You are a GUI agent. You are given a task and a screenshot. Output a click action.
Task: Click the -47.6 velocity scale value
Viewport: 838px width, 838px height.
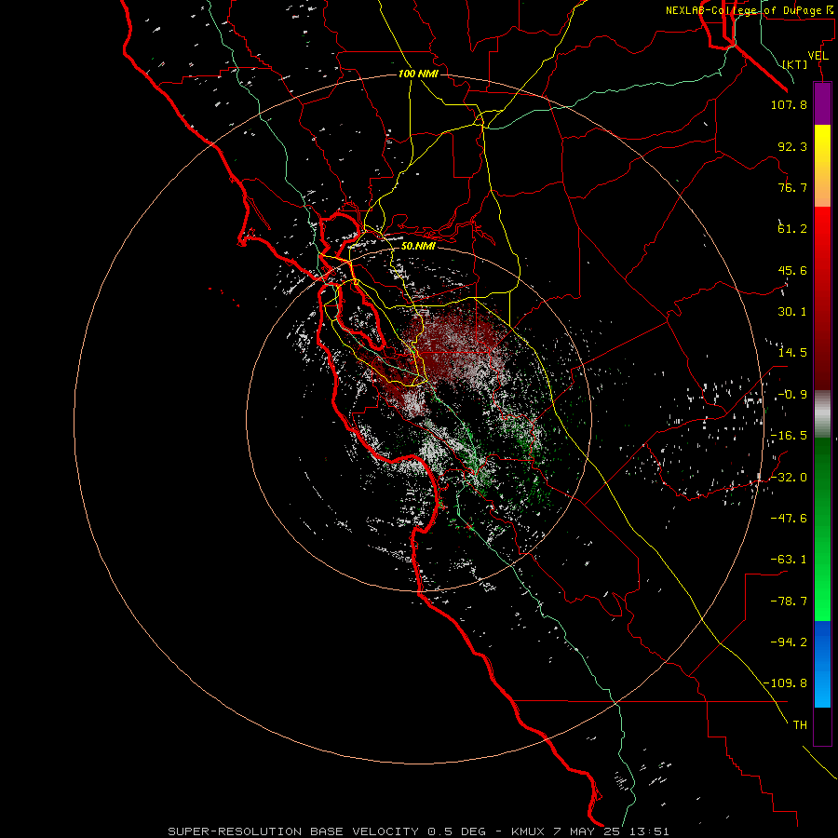(x=789, y=519)
